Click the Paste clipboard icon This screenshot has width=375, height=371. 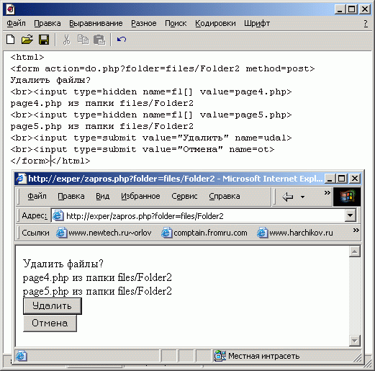pyautogui.click(x=99, y=40)
